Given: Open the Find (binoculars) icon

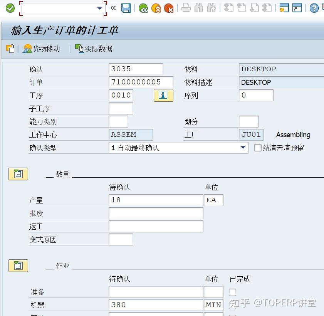Looking at the screenshot, I should click(198, 8).
